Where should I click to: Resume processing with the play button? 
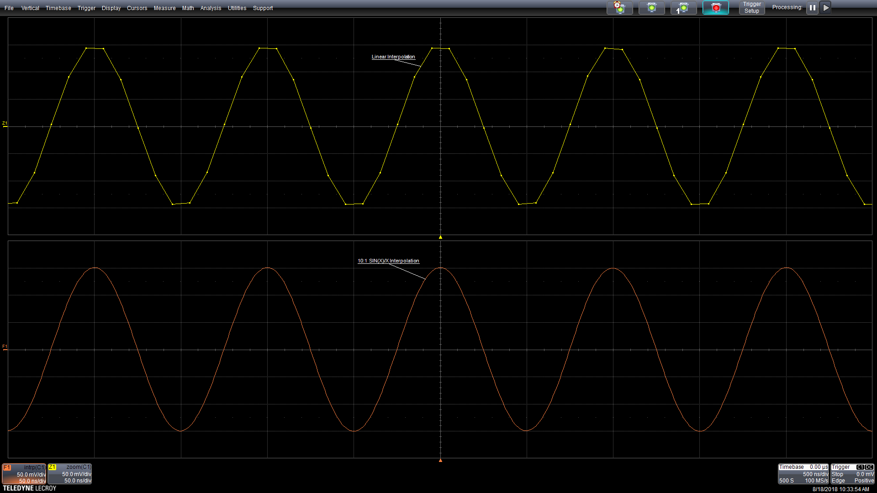pos(825,8)
